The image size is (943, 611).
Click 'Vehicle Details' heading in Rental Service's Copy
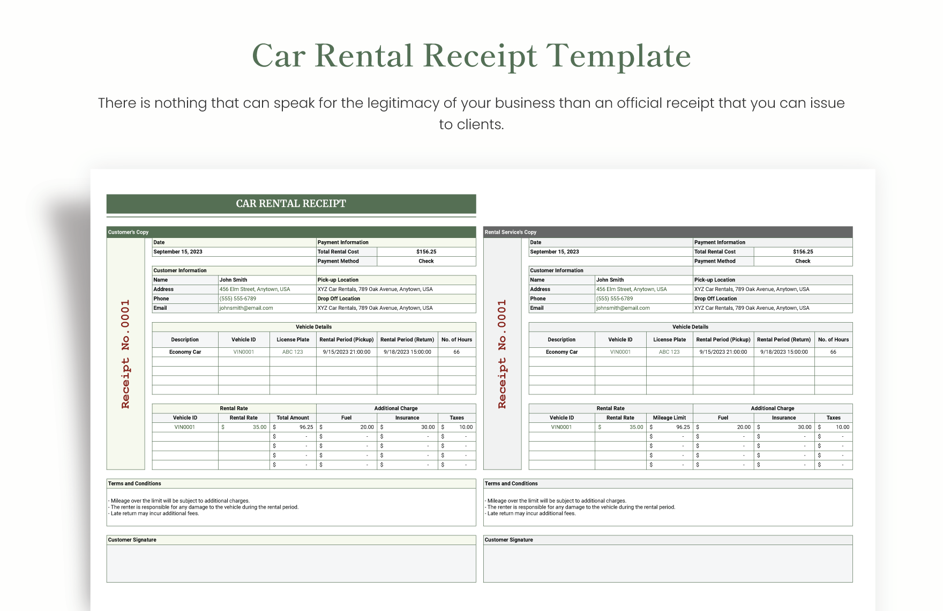(690, 327)
